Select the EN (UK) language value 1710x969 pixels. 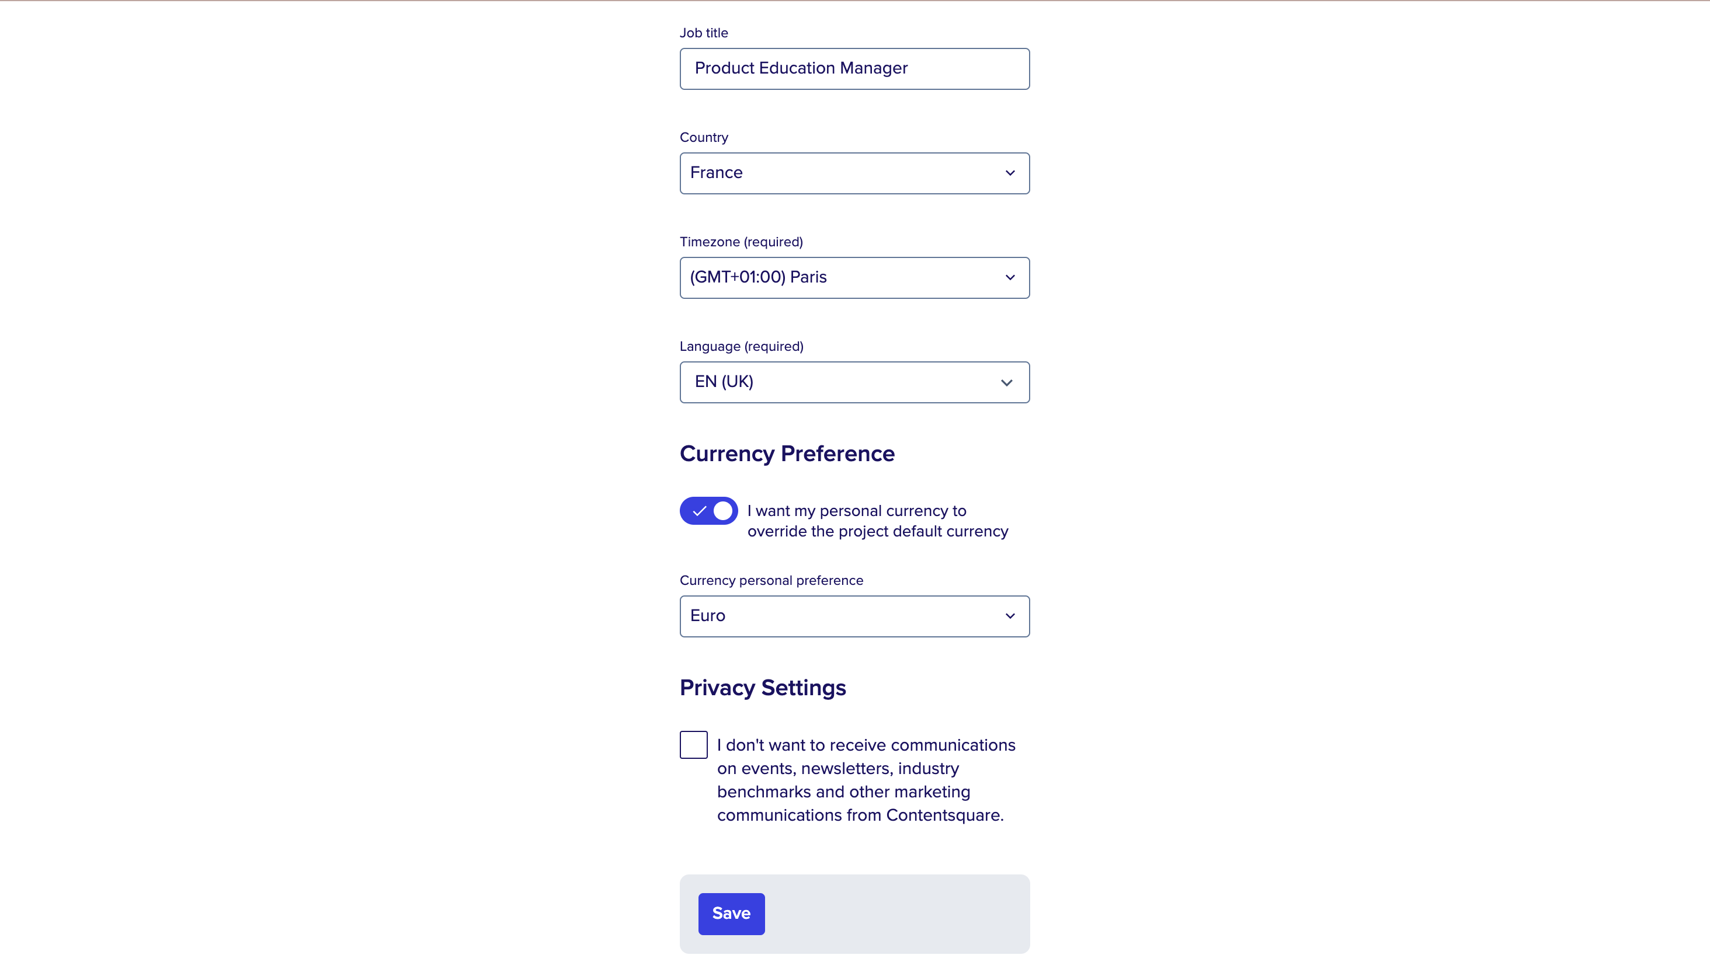click(723, 382)
